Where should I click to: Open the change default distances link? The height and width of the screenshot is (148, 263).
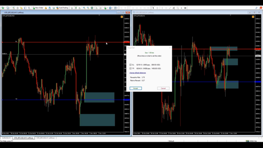tap(138, 73)
